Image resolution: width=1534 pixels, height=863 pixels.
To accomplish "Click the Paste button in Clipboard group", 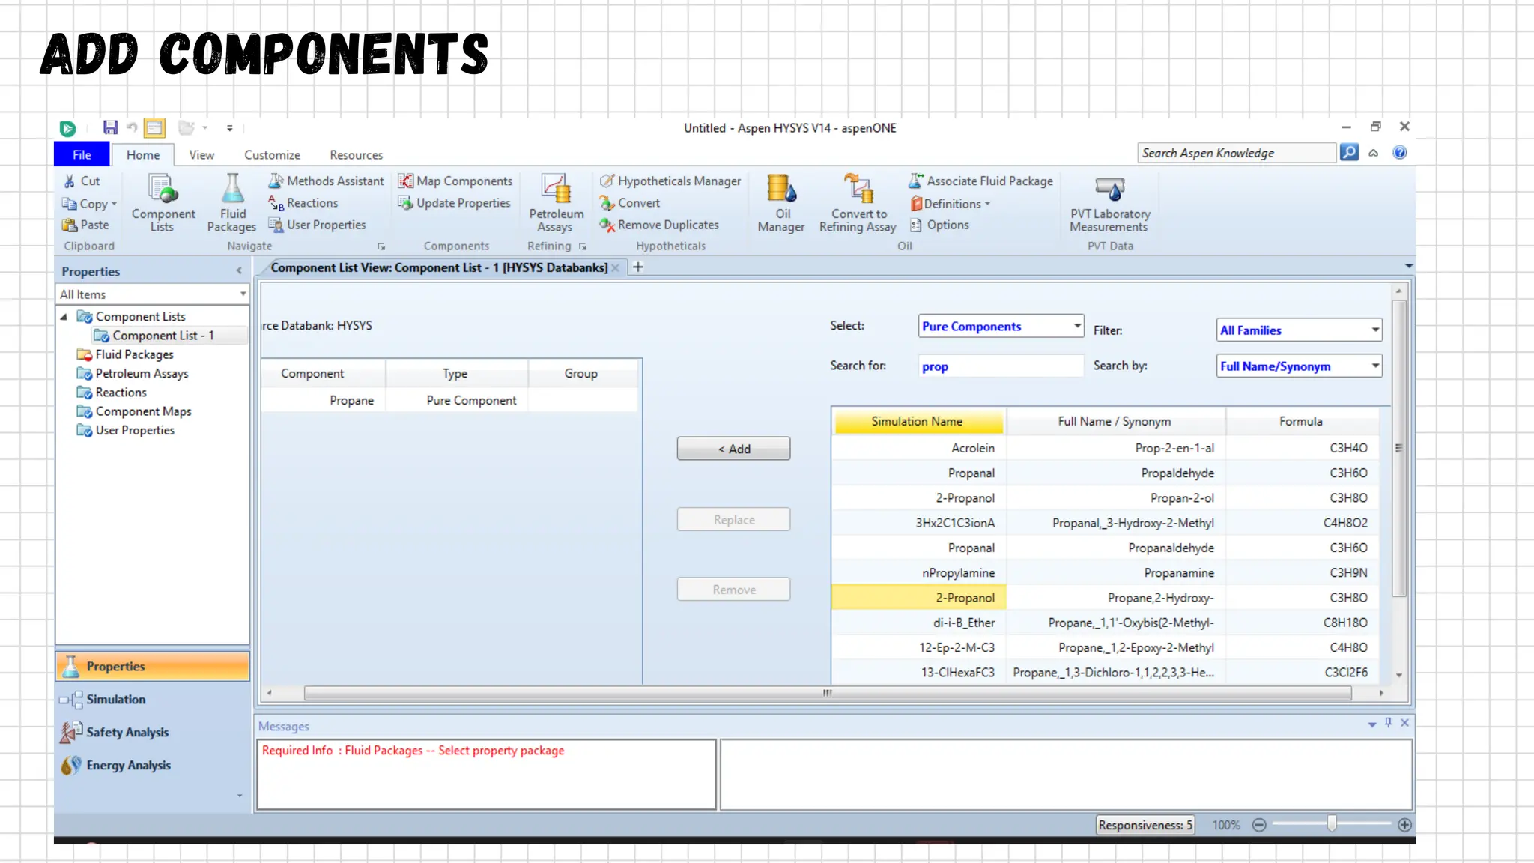I will pyautogui.click(x=85, y=225).
